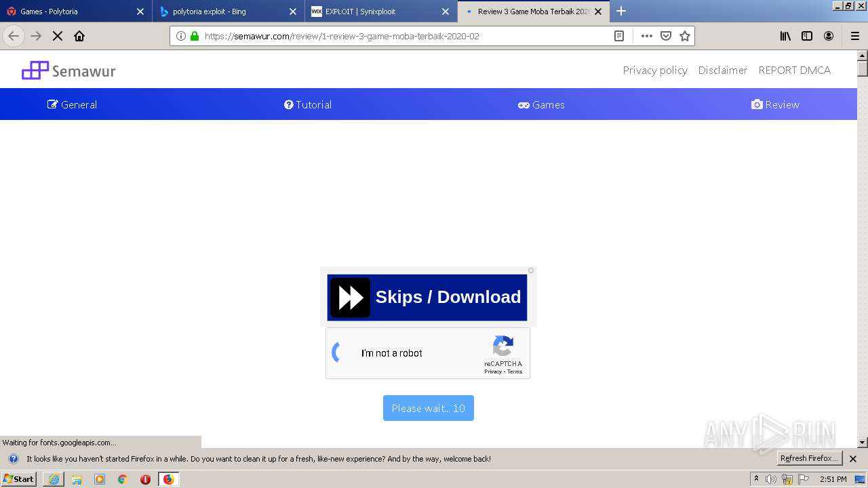Show the sidebars icon

coord(807,36)
